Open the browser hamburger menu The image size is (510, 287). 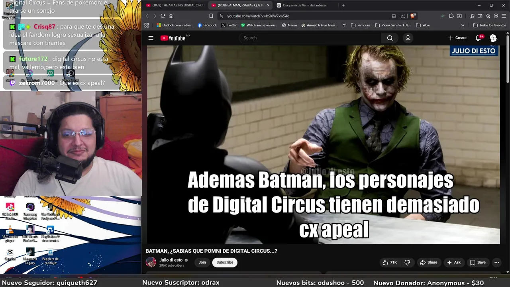pyautogui.click(x=504, y=16)
